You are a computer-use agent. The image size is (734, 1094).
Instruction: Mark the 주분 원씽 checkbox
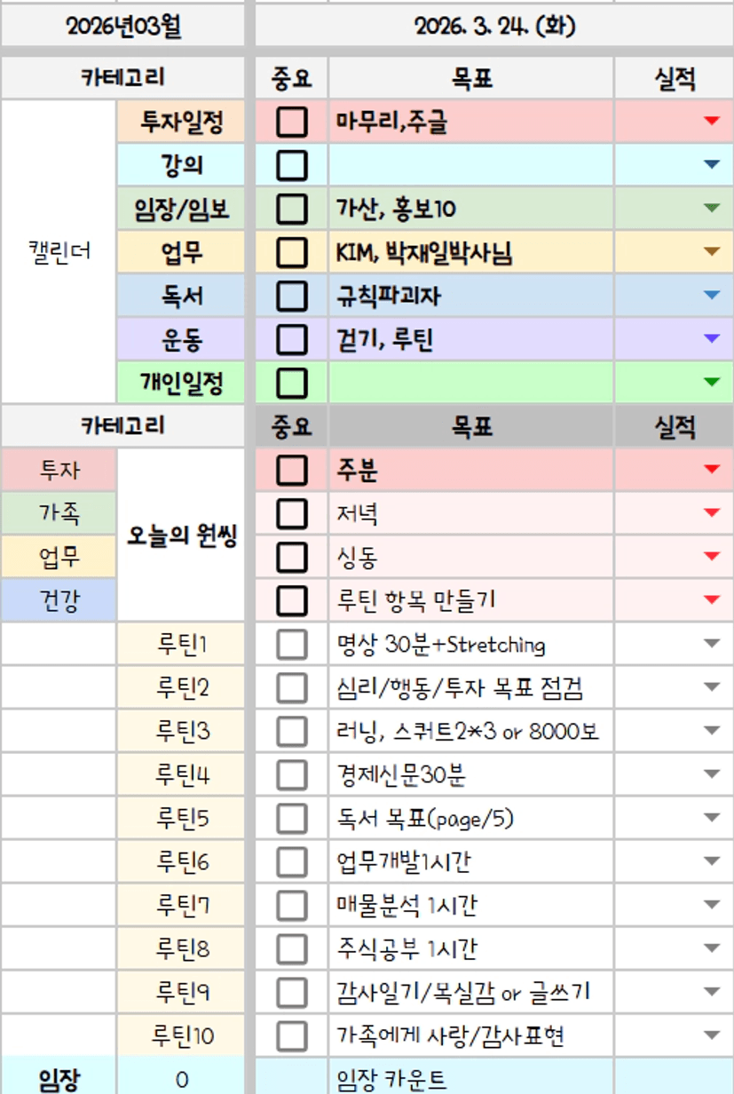coord(291,470)
